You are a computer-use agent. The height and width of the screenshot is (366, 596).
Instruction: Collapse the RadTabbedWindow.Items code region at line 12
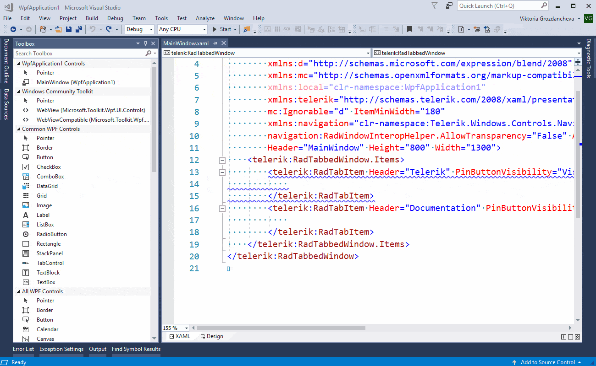coord(222,161)
